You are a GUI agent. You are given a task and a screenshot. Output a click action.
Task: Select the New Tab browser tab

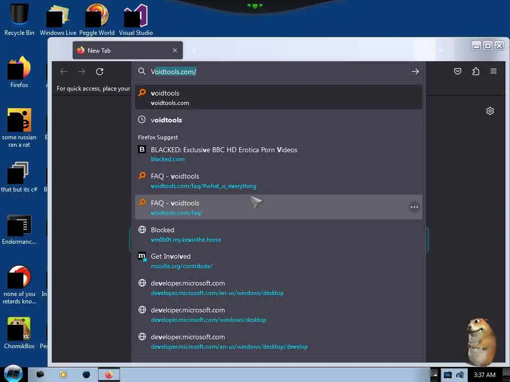coord(127,50)
